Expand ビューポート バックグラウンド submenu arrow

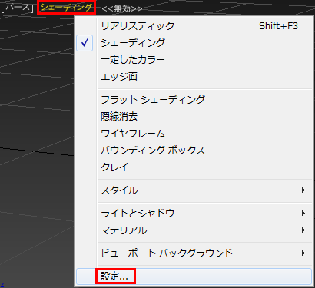(303, 253)
